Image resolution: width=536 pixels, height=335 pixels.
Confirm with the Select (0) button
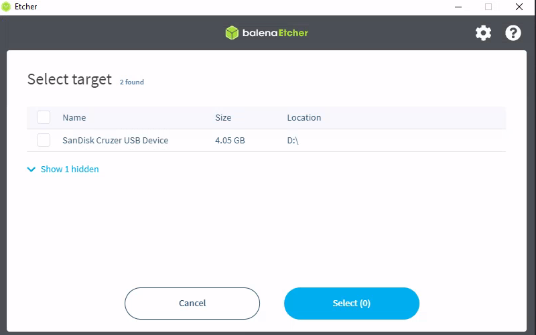pos(352,304)
